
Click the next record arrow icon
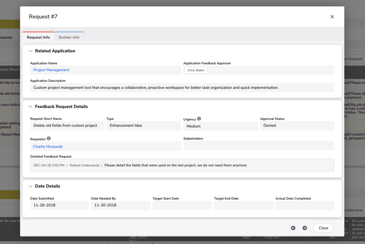(305, 228)
